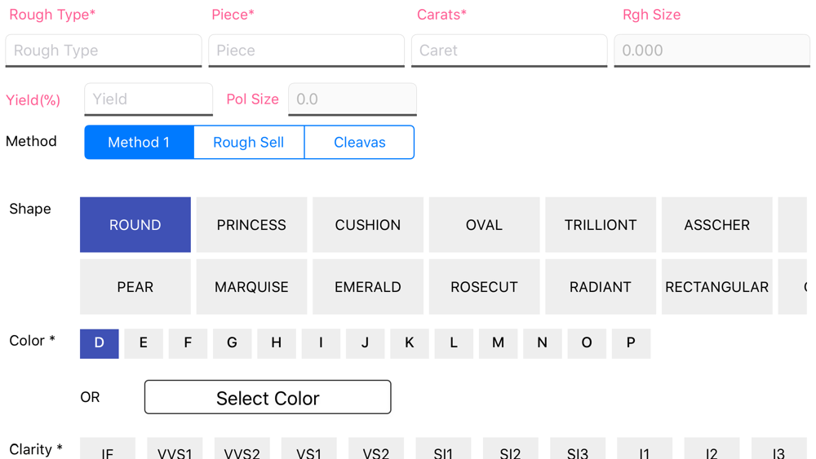Select the PRINCESS shape option
This screenshot has width=816, height=459.
click(x=251, y=224)
